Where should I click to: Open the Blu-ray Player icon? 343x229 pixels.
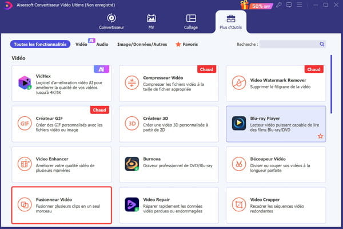pyautogui.click(x=239, y=123)
